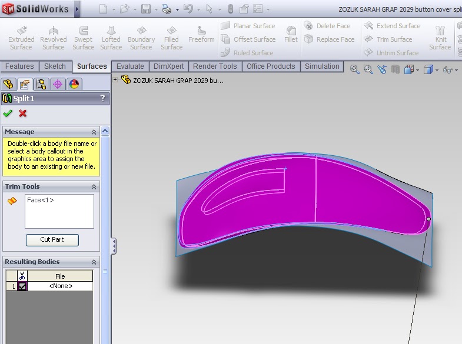
Task: Activate the Knit Surface tool
Action: coord(440,38)
